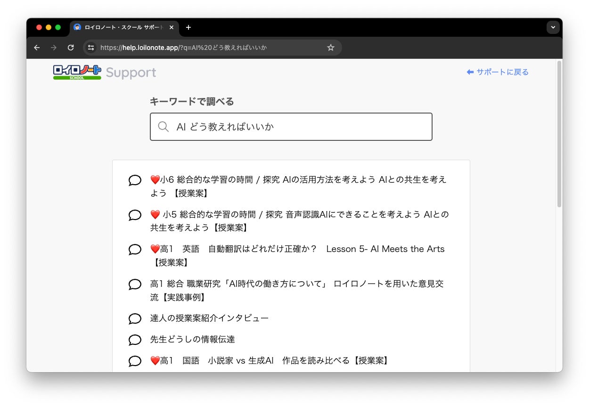Open 高1 国語 小説家 vs 生成AI result
The width and height of the screenshot is (589, 407).
pyautogui.click(x=270, y=360)
